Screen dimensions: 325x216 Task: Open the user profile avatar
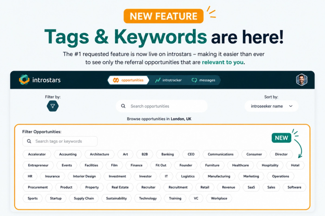pos(302,80)
